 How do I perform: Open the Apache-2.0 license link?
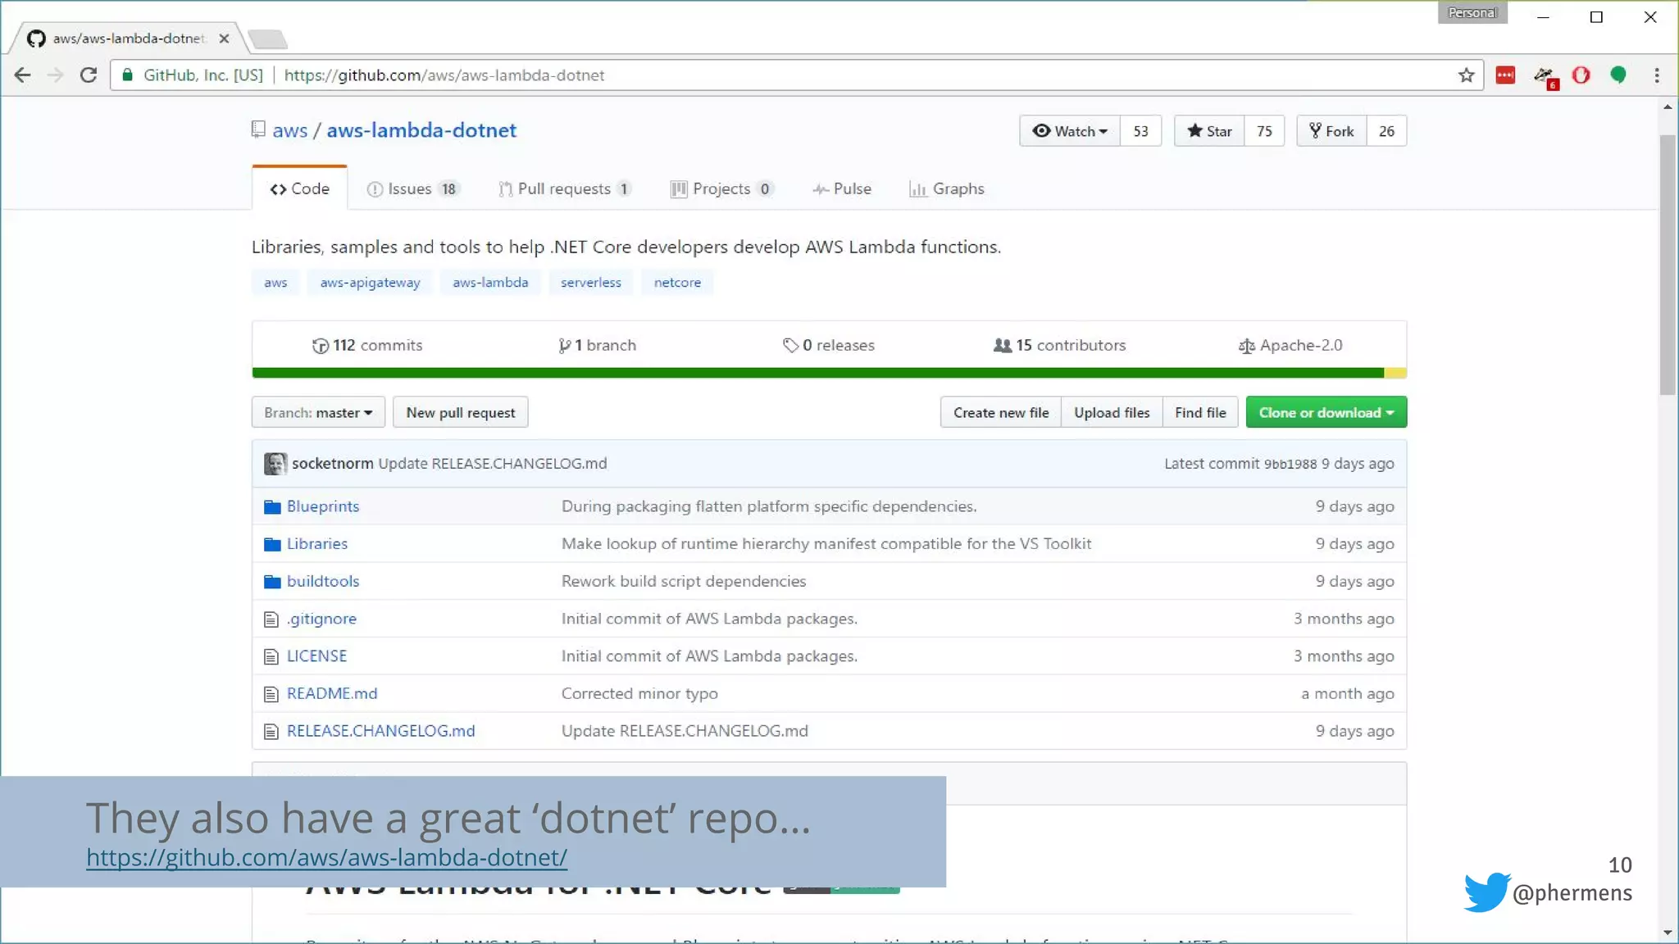pos(1290,345)
